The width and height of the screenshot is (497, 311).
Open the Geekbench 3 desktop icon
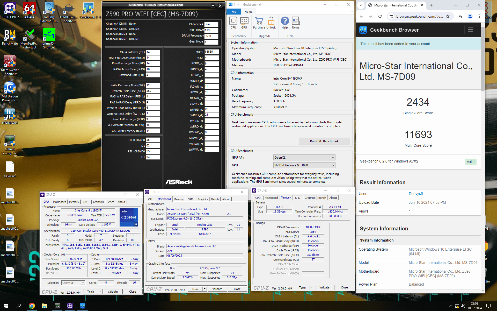coord(88,10)
